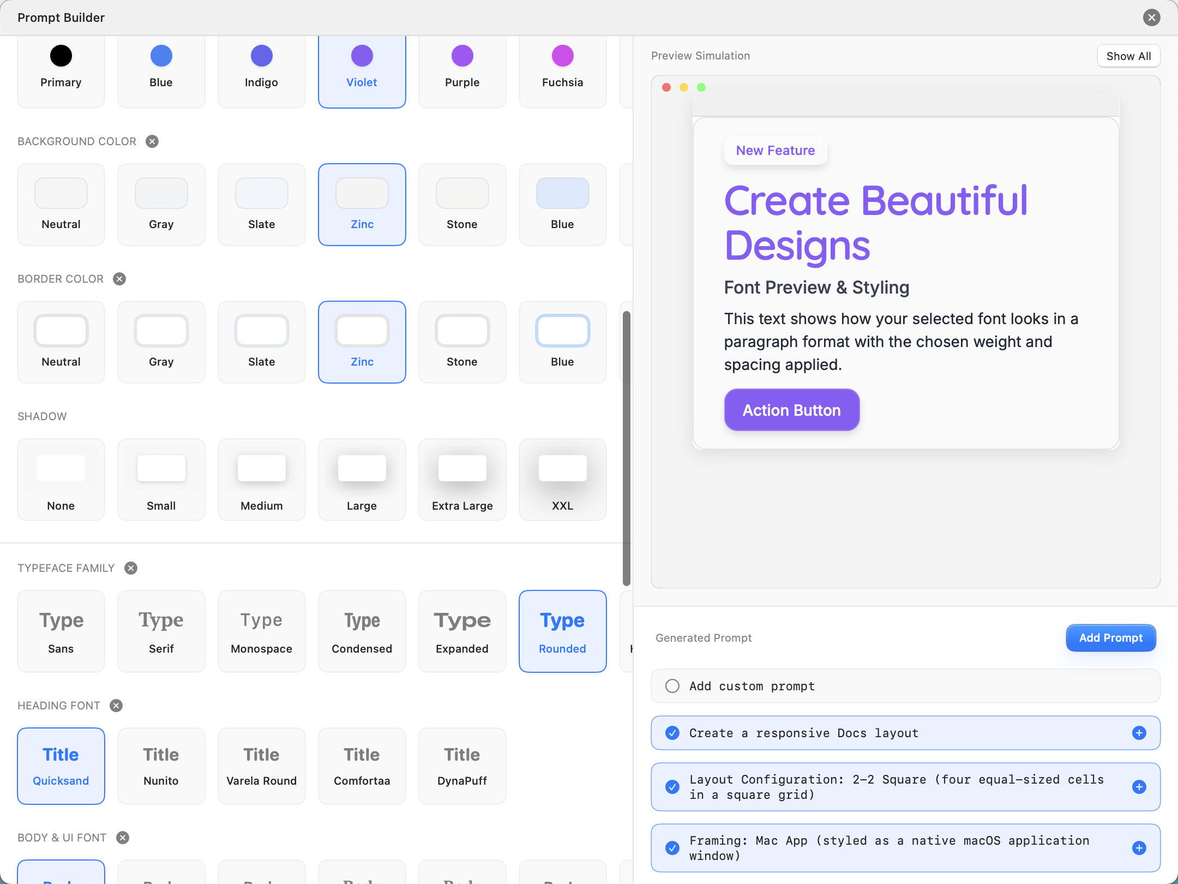1178x884 pixels.
Task: Click the Add Prompt button
Action: coord(1110,638)
